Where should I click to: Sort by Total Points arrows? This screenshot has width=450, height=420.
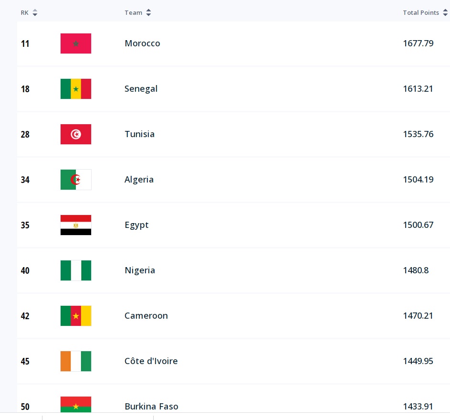point(445,13)
